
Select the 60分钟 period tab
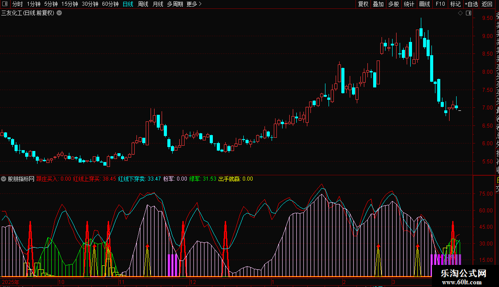tap(110, 4)
